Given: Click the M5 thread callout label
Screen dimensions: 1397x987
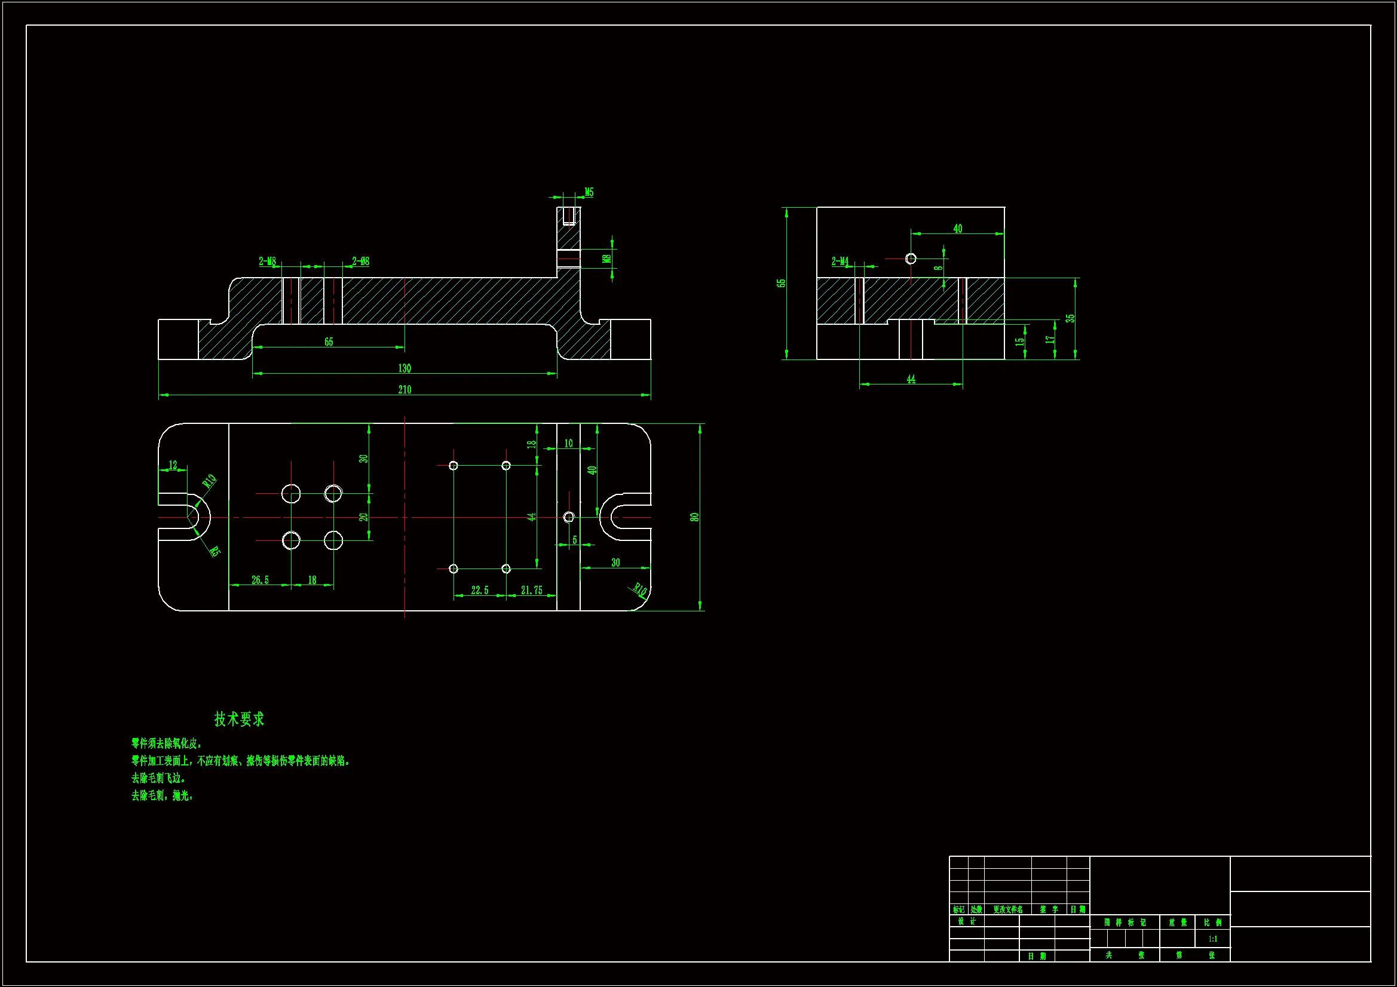Looking at the screenshot, I should pyautogui.click(x=589, y=192).
